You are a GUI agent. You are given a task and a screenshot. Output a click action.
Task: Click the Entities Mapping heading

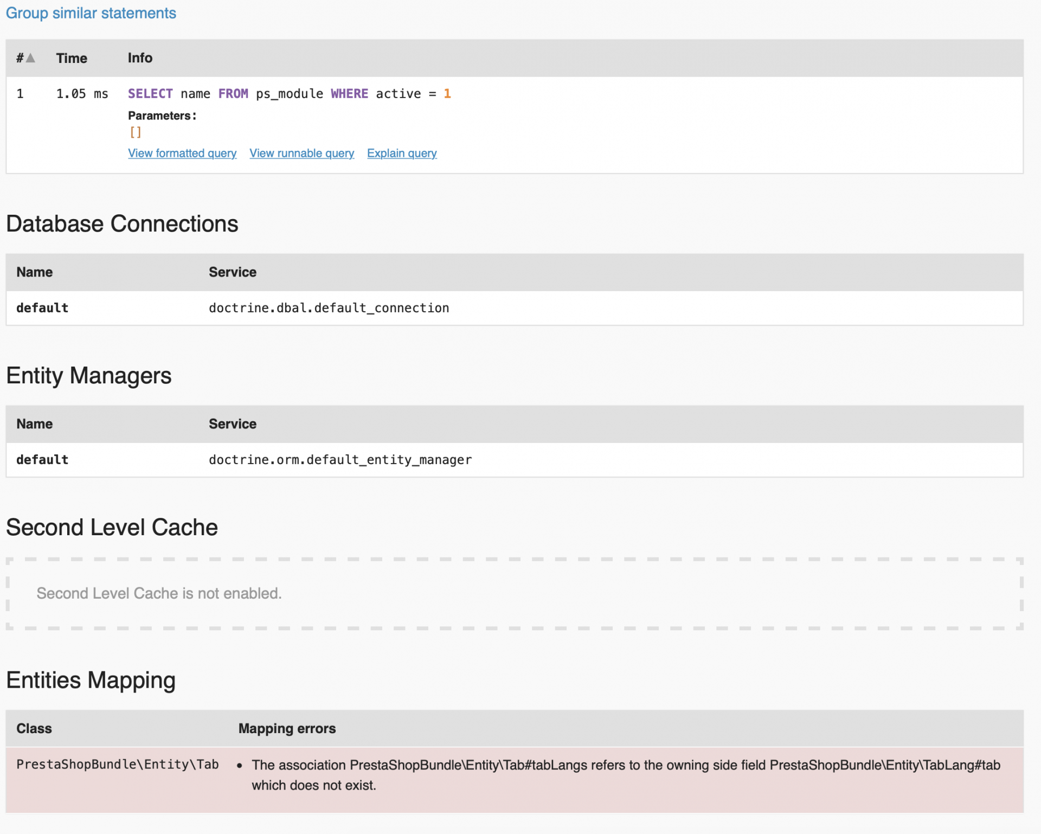click(x=91, y=681)
